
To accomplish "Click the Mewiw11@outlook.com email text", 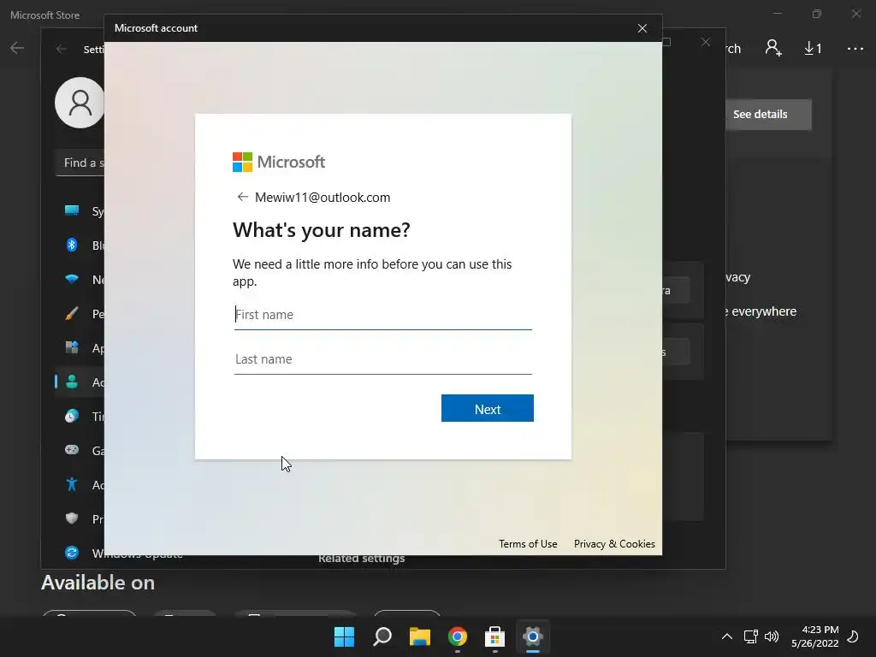I will click(x=323, y=198).
